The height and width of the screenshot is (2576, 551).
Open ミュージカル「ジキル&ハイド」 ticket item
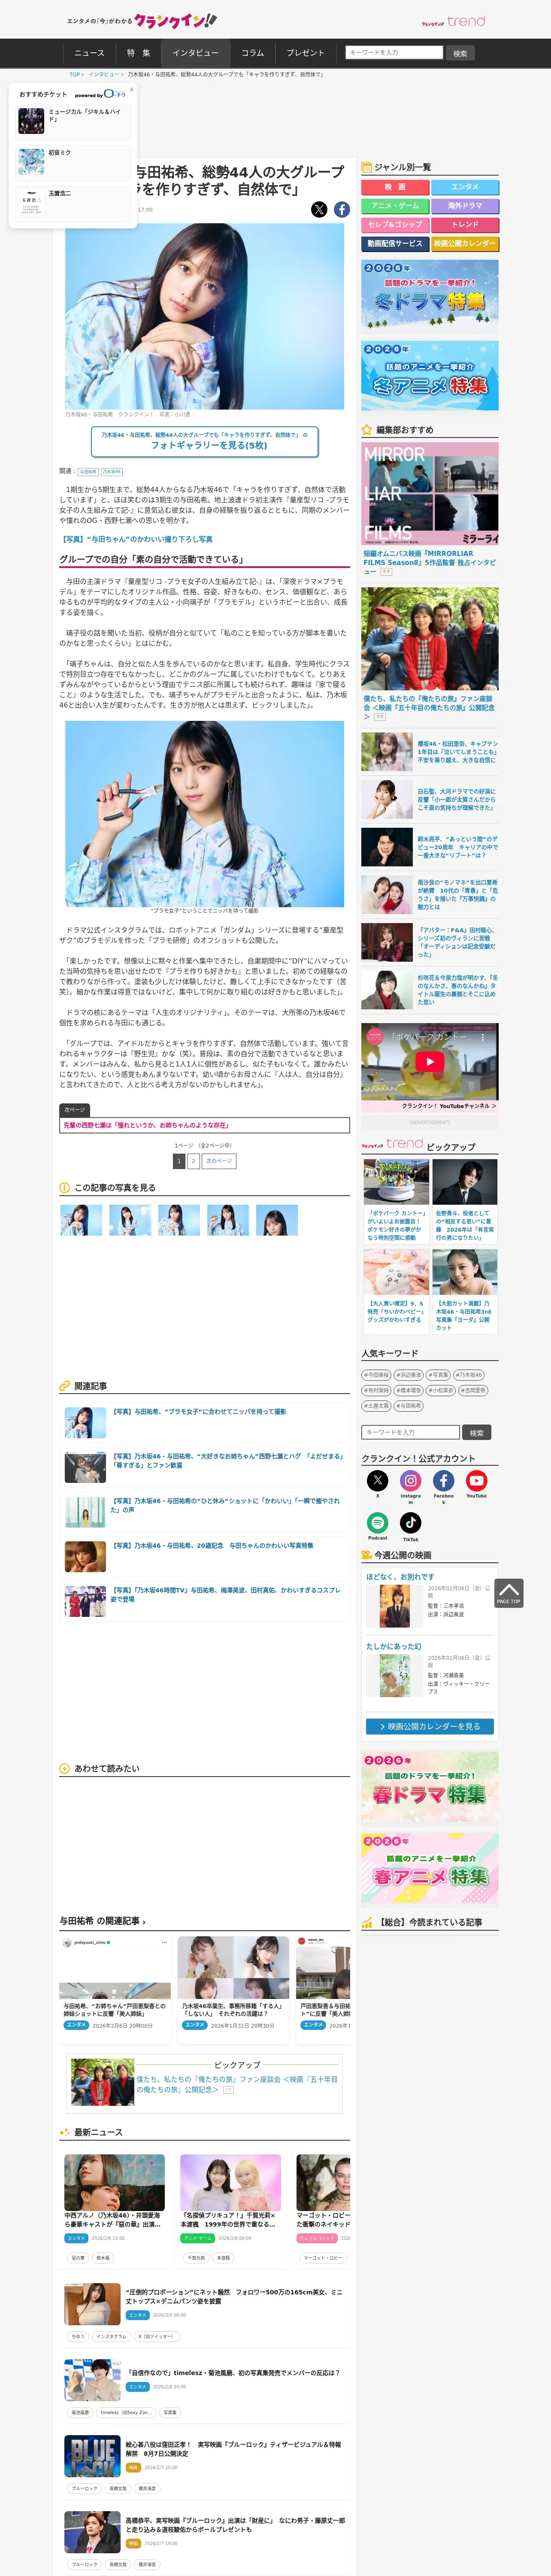pos(74,121)
